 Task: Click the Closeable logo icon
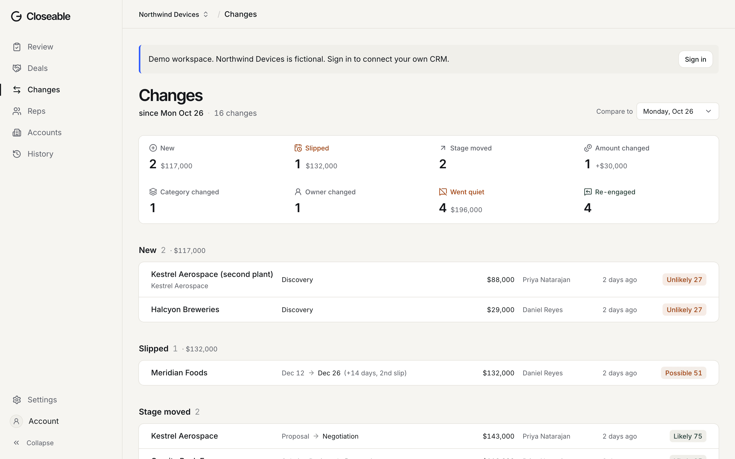click(16, 16)
